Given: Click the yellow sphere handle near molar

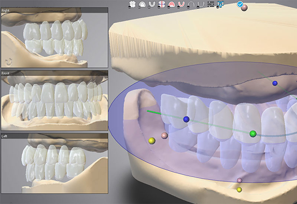Looking at the screenshot, I should tap(152, 141).
